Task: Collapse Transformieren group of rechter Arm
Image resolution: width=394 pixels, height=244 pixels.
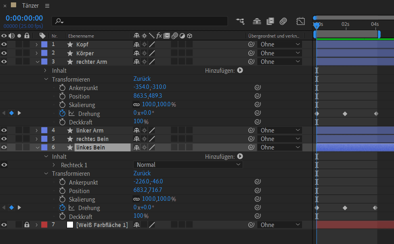Action: [x=46, y=79]
